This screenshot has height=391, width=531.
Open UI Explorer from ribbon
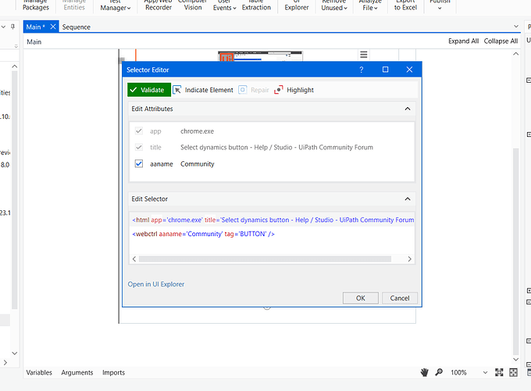coord(296,5)
